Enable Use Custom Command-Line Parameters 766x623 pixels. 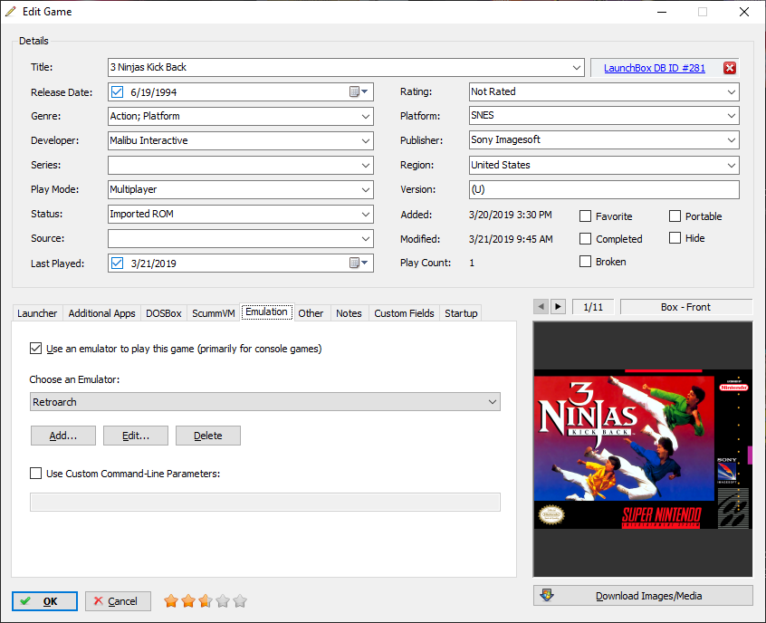point(35,473)
